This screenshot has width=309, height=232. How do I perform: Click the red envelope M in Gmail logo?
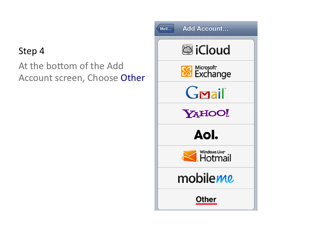[x=205, y=95]
